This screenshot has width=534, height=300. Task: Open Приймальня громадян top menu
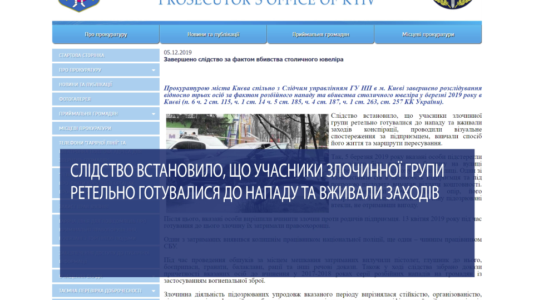point(320,34)
